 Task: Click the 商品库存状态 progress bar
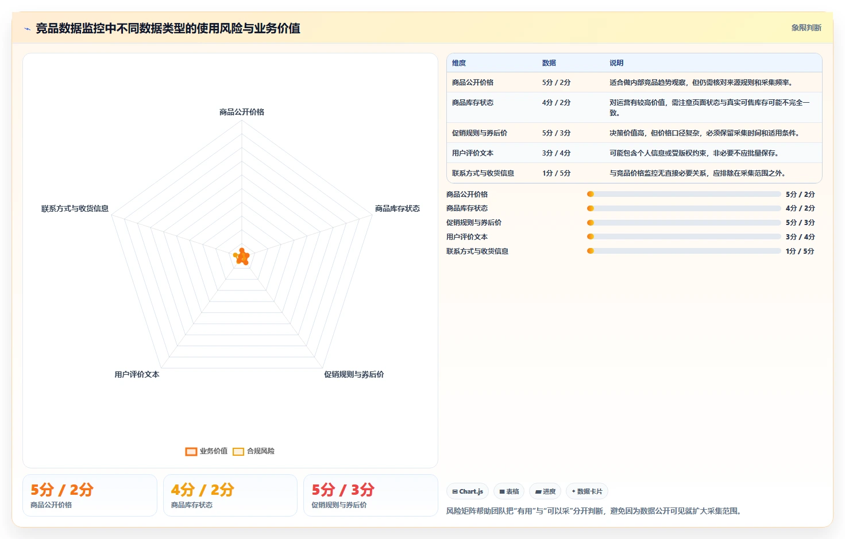click(x=684, y=208)
